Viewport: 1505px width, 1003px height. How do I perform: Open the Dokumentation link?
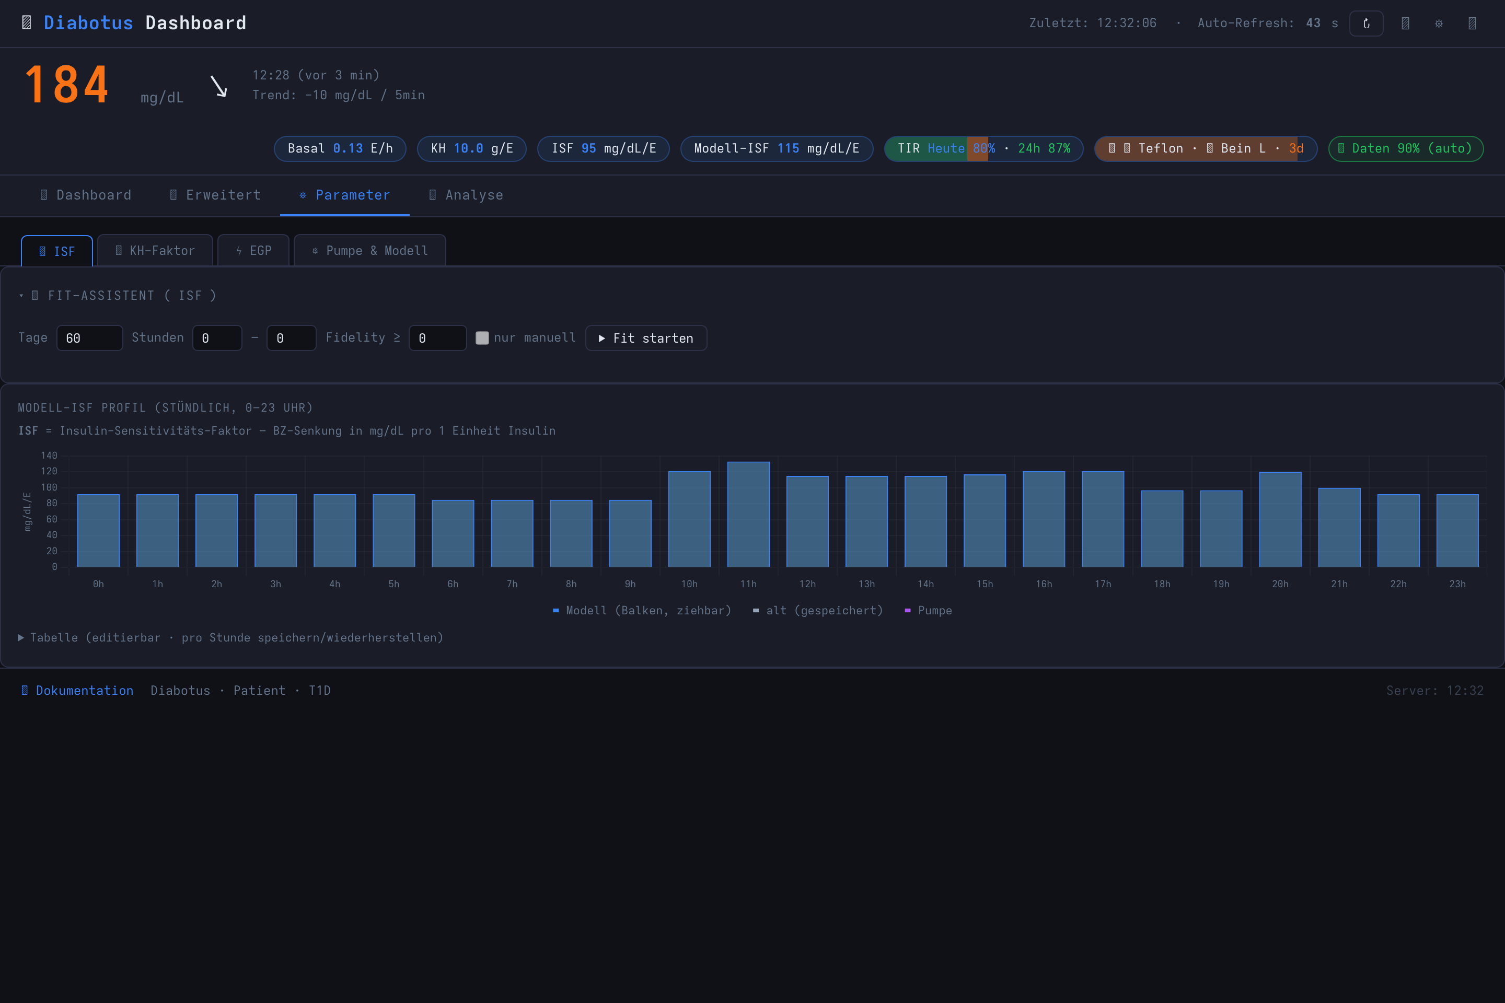pos(77,690)
